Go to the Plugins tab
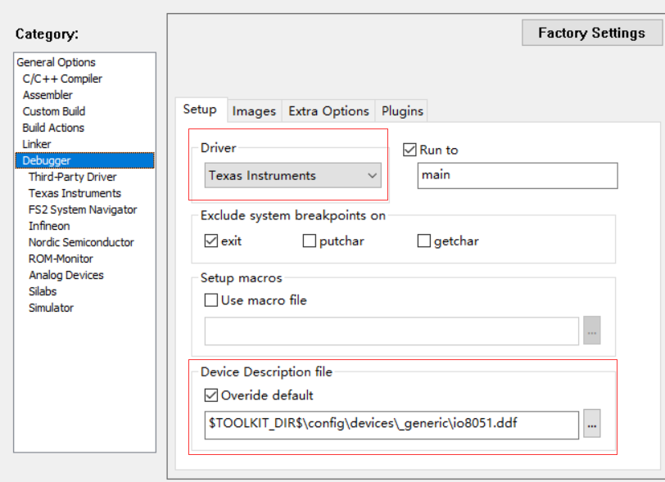The height and width of the screenshot is (482, 665). (x=402, y=111)
